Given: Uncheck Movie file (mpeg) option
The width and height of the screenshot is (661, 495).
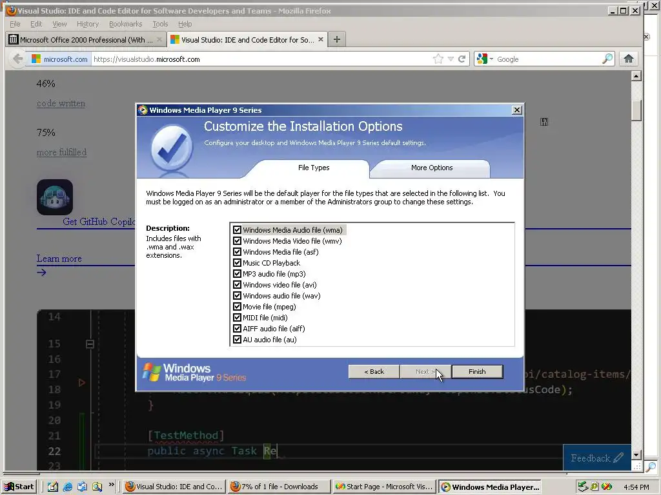Looking at the screenshot, I should pyautogui.click(x=237, y=306).
